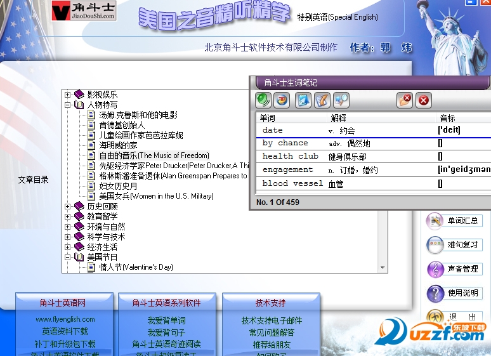491x356 pixels.
Task: Click the 退出 exit button
Action: (x=454, y=317)
